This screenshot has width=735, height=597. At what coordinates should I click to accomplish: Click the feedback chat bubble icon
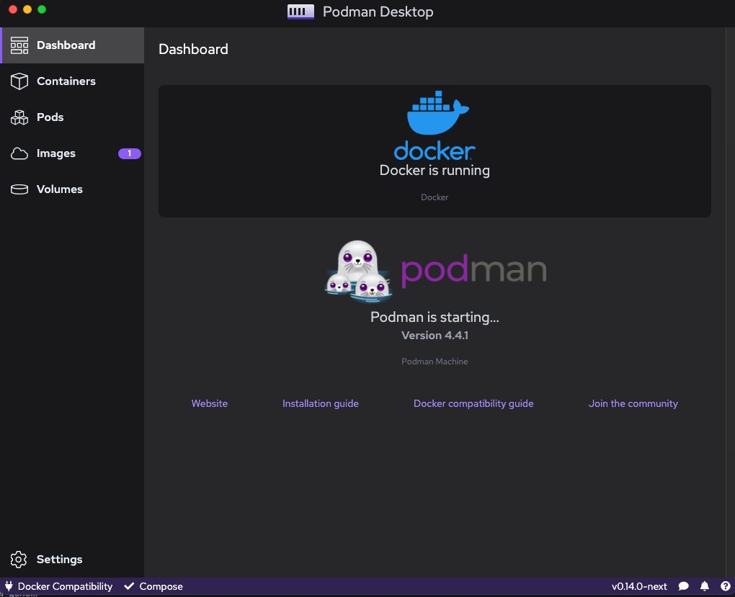tap(683, 585)
